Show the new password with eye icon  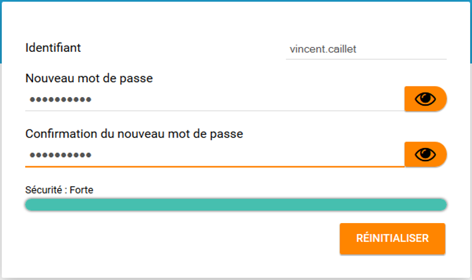click(x=425, y=99)
